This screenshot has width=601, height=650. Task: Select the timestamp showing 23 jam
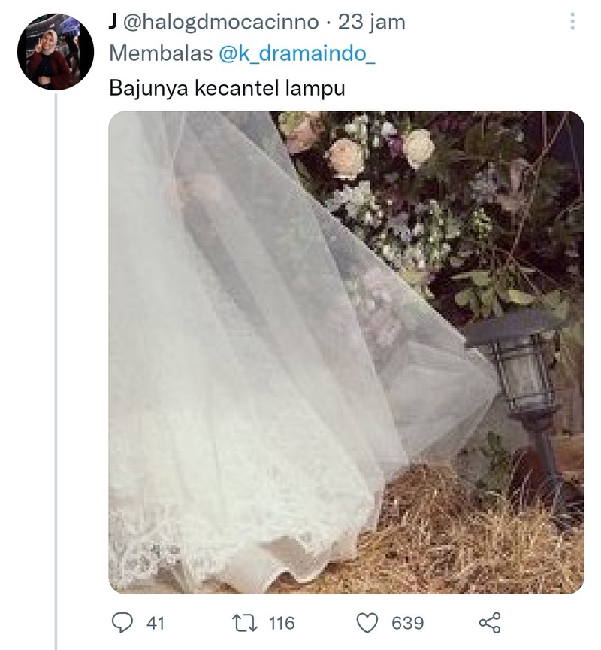pyautogui.click(x=376, y=22)
